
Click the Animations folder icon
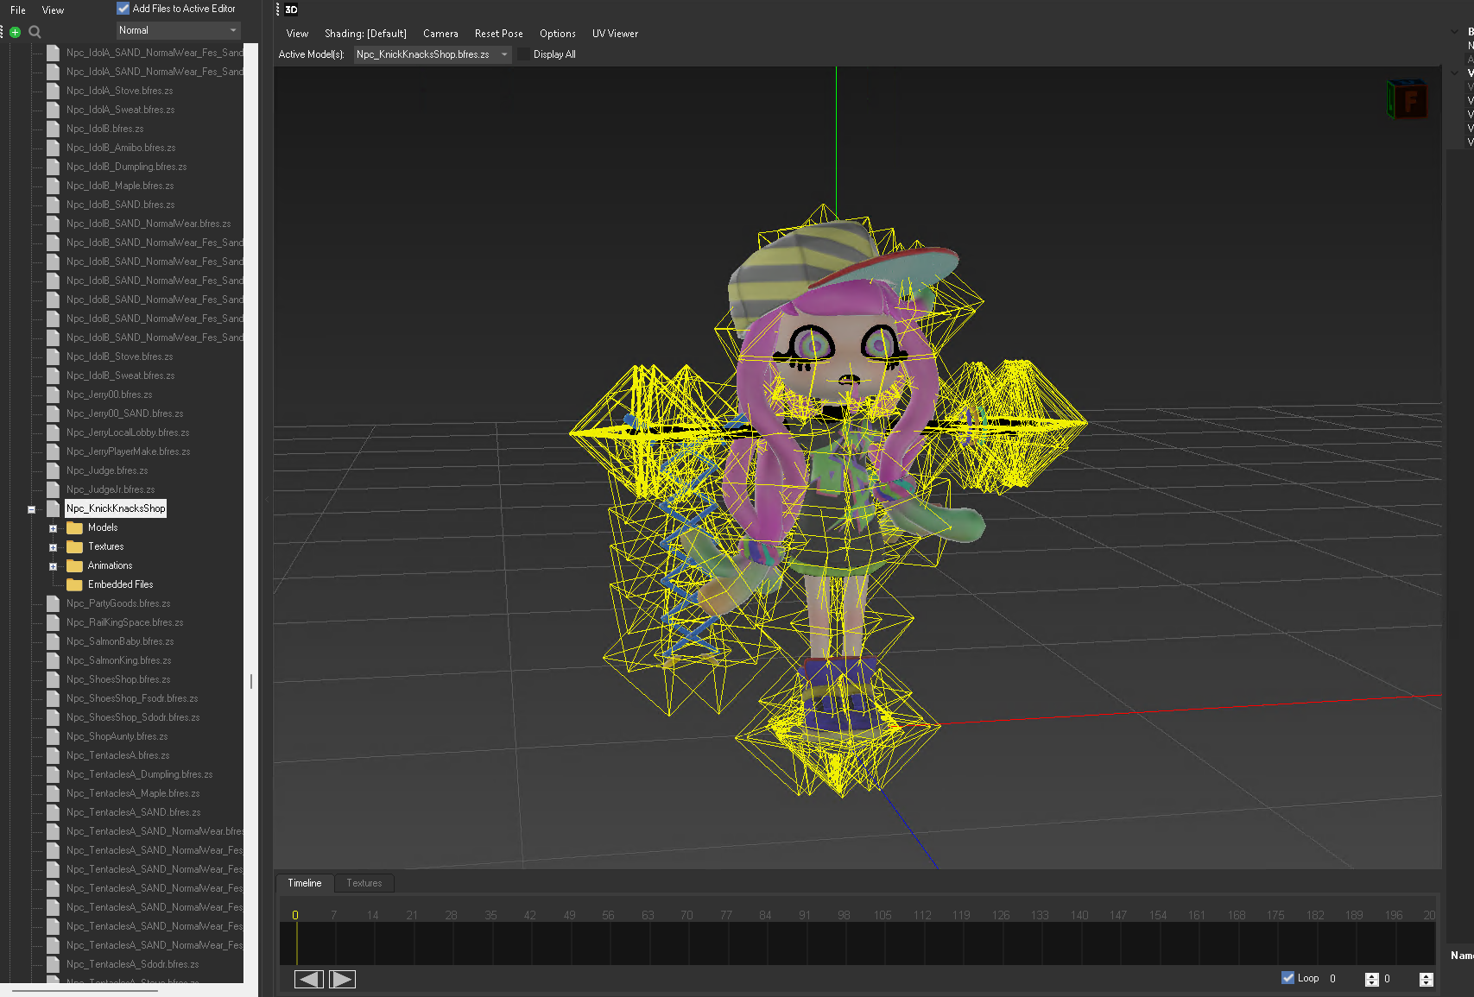tap(75, 565)
